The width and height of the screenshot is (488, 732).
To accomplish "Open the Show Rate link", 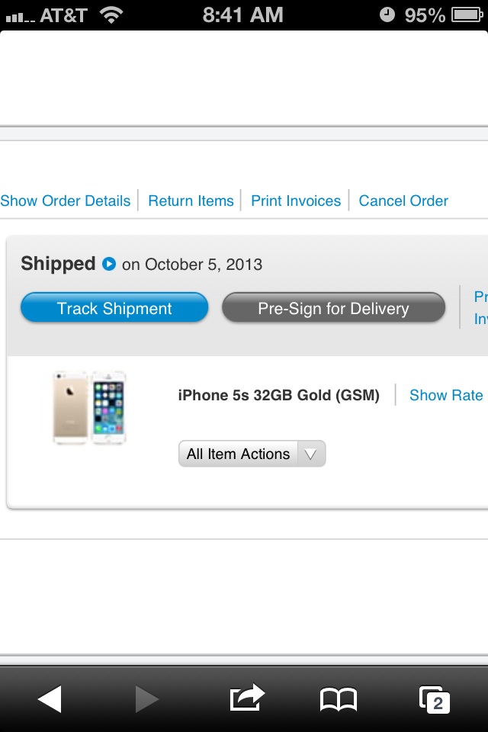I will point(446,395).
